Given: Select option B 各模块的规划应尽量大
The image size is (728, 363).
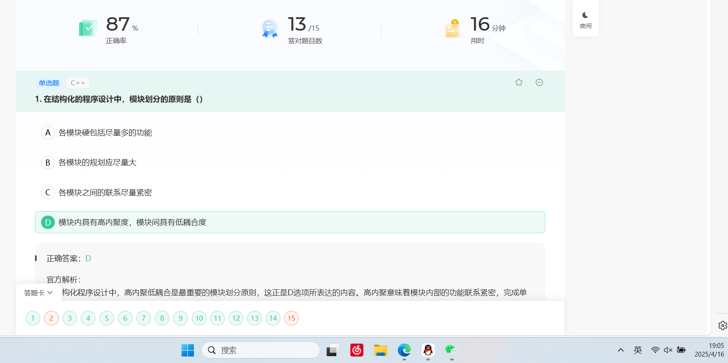Looking at the screenshot, I should [290, 162].
